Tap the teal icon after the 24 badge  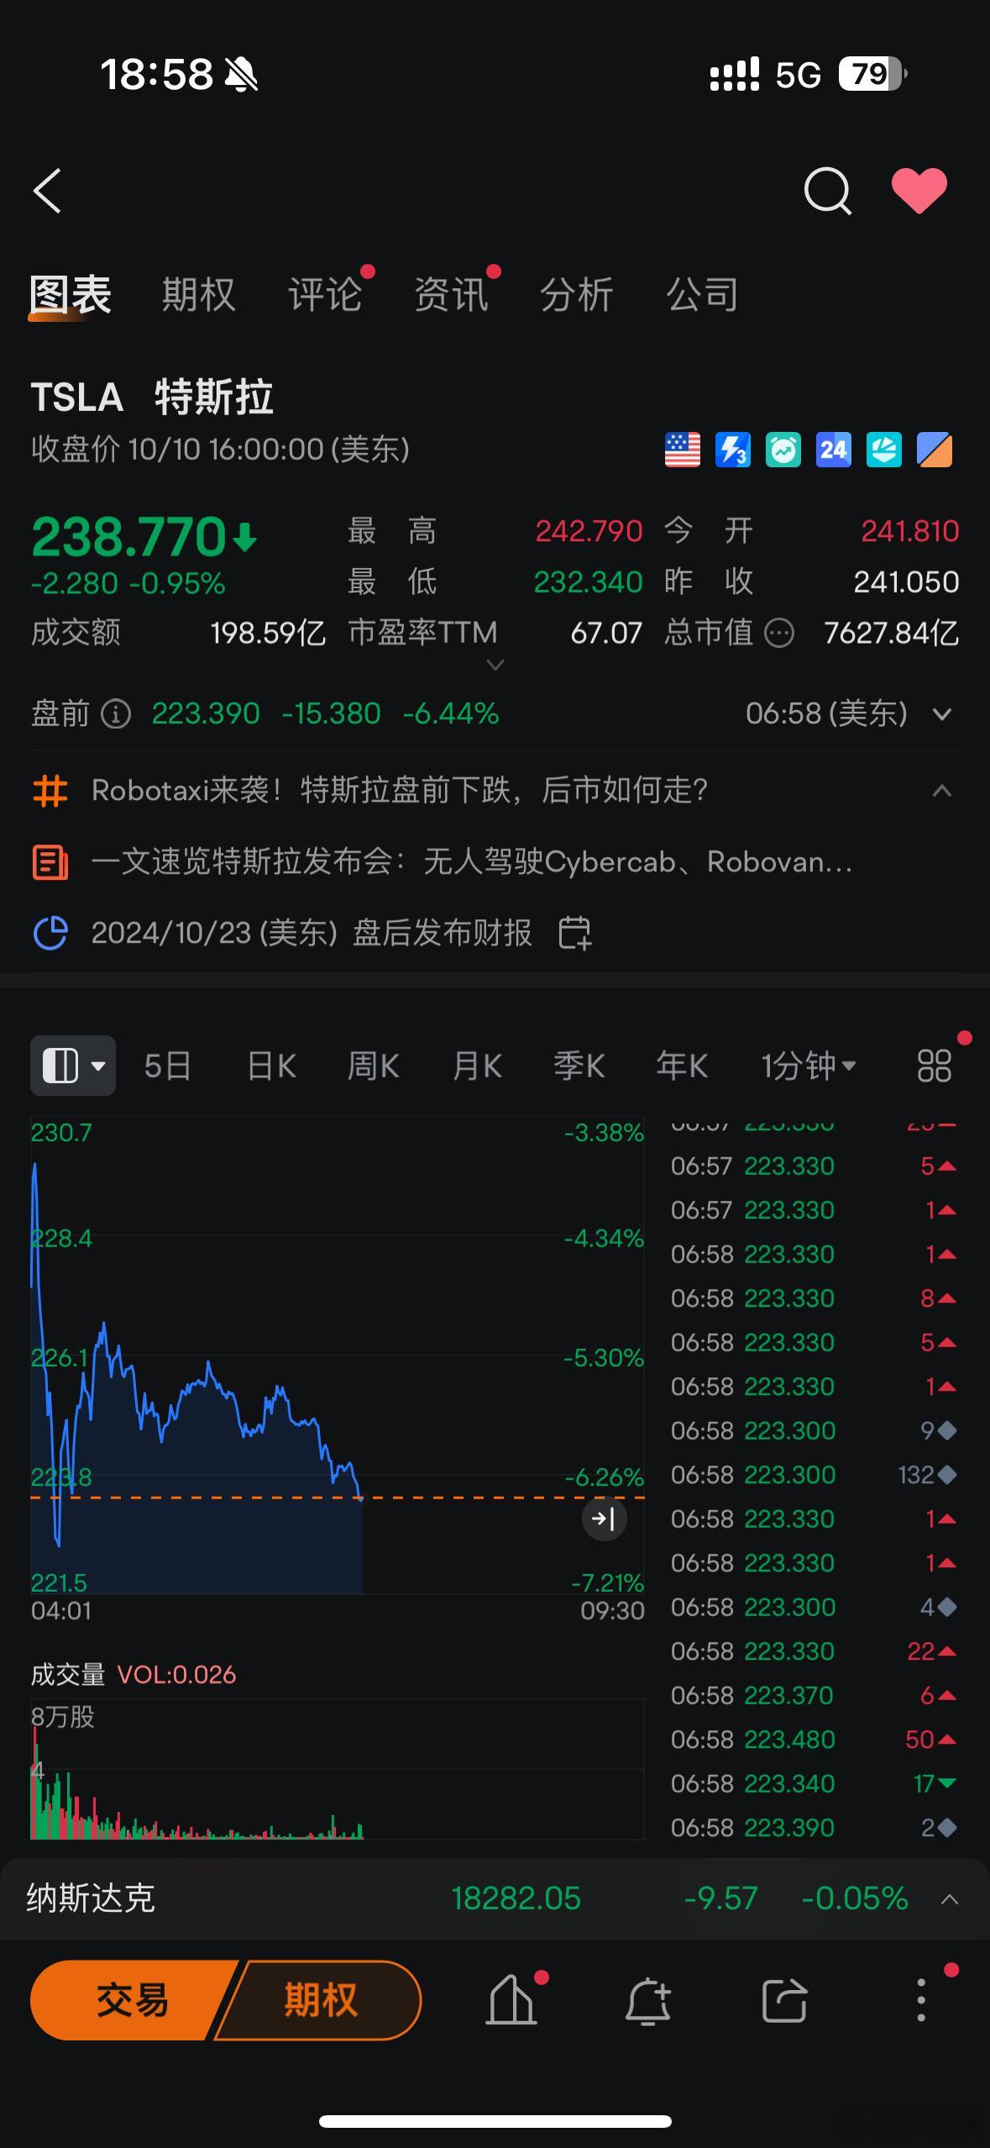click(883, 450)
